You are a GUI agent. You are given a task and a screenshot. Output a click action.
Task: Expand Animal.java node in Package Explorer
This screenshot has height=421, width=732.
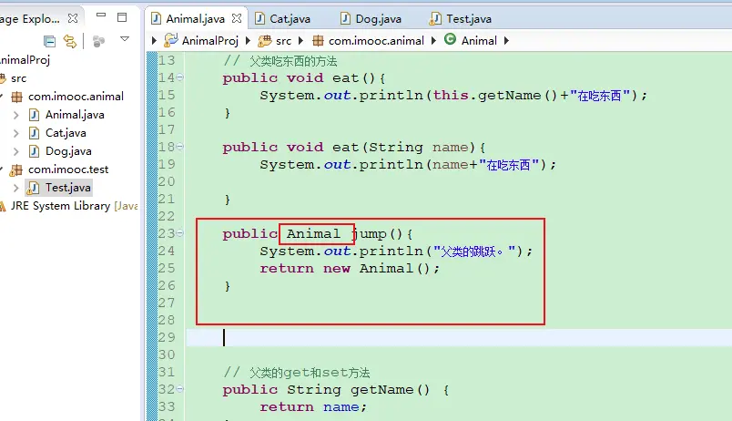click(x=15, y=115)
